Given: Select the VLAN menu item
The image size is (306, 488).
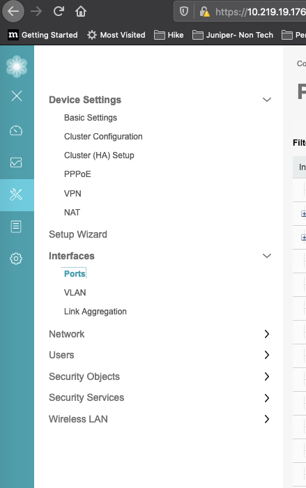Looking at the screenshot, I should (x=75, y=293).
